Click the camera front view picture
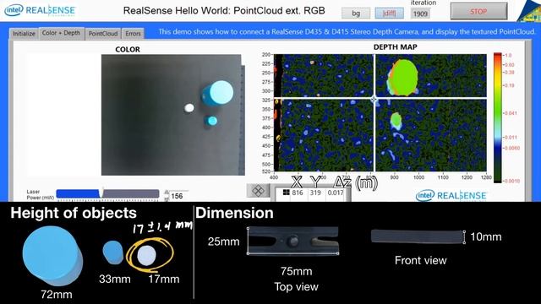The image size is (541, 304). tap(418, 236)
